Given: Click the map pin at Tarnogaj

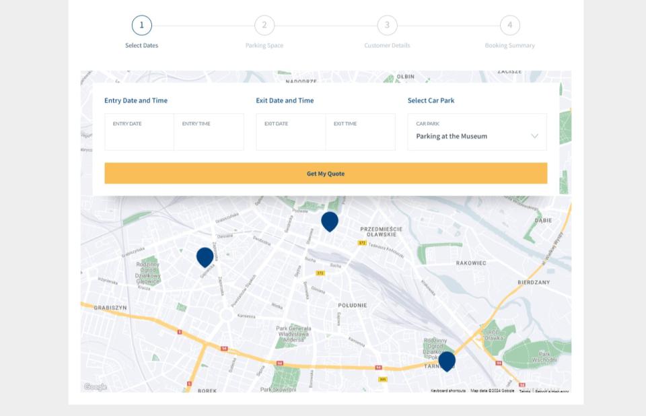Looking at the screenshot, I should point(447,361).
